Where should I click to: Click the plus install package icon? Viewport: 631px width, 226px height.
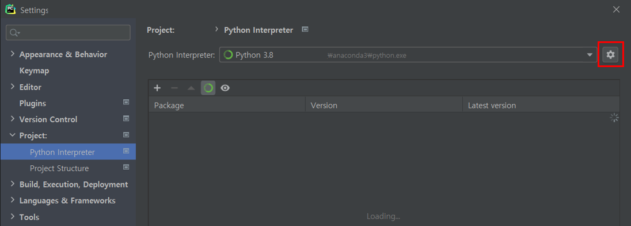tap(157, 88)
